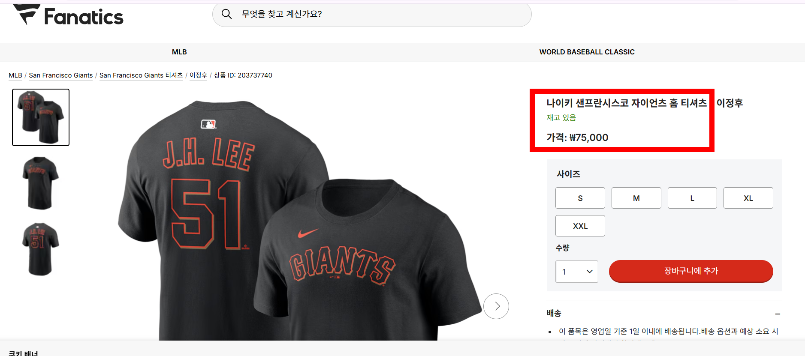Image resolution: width=805 pixels, height=356 pixels.
Task: Select size XXL option
Action: tap(580, 226)
